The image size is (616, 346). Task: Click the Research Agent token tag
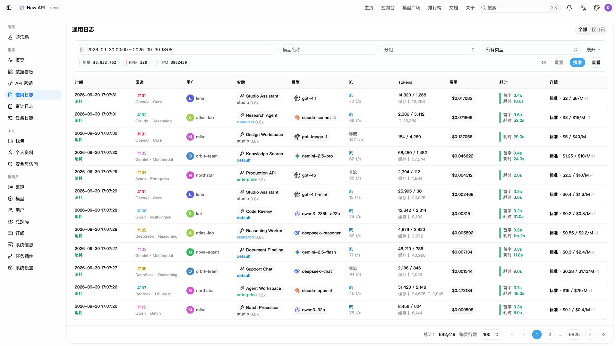pos(258,115)
